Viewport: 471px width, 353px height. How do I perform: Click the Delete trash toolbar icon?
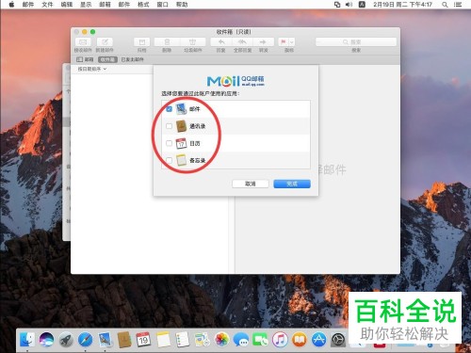click(x=167, y=42)
